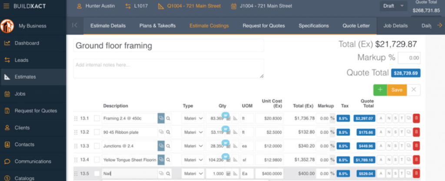This screenshot has width=445, height=181.
Task: Click the blue Quote Total $28,739.69 badge
Action: (406, 73)
